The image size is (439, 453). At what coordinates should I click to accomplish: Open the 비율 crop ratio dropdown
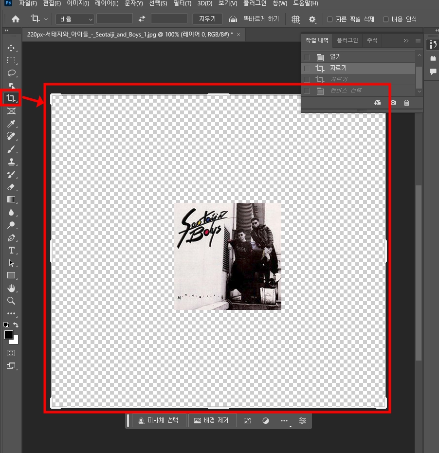click(75, 19)
